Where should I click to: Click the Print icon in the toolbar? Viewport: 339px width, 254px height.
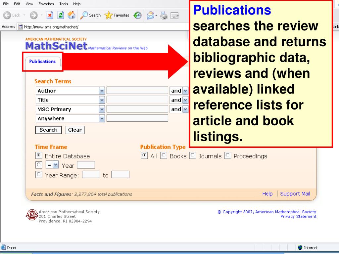coord(164,15)
